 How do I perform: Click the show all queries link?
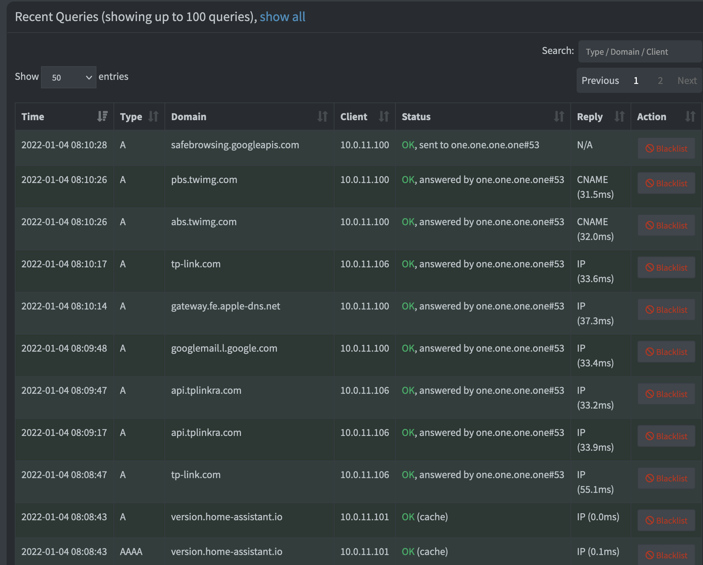click(282, 17)
